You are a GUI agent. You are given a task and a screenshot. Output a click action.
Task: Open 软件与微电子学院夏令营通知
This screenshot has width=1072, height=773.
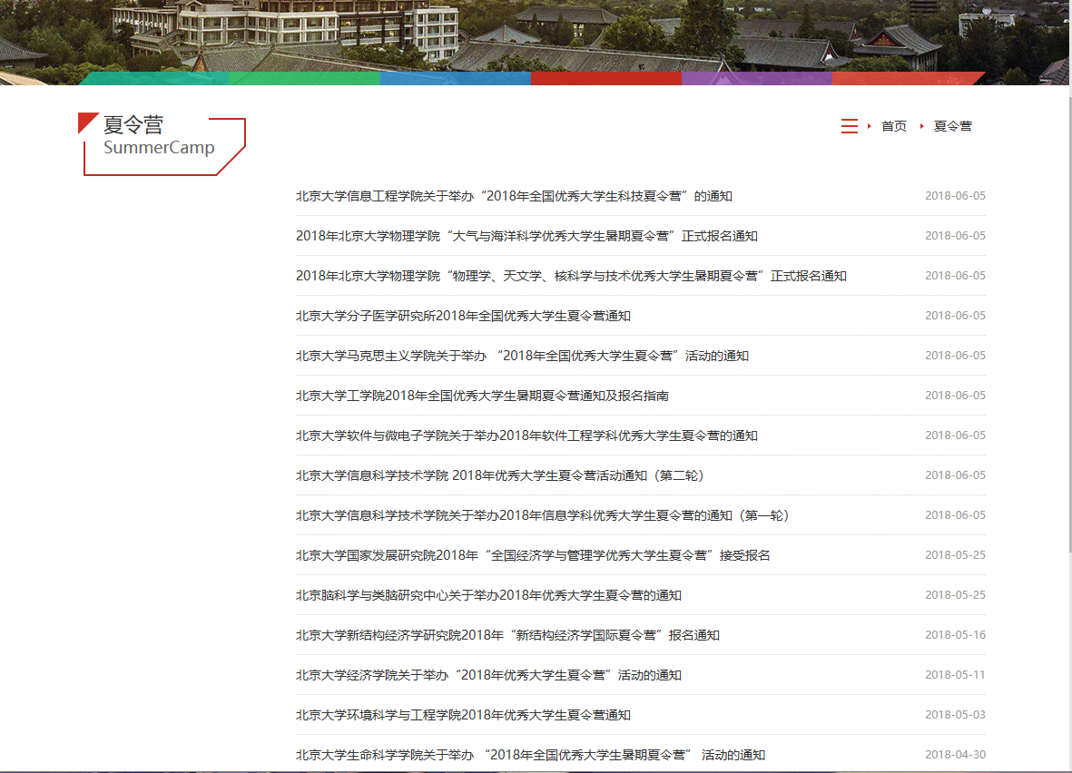tap(526, 436)
